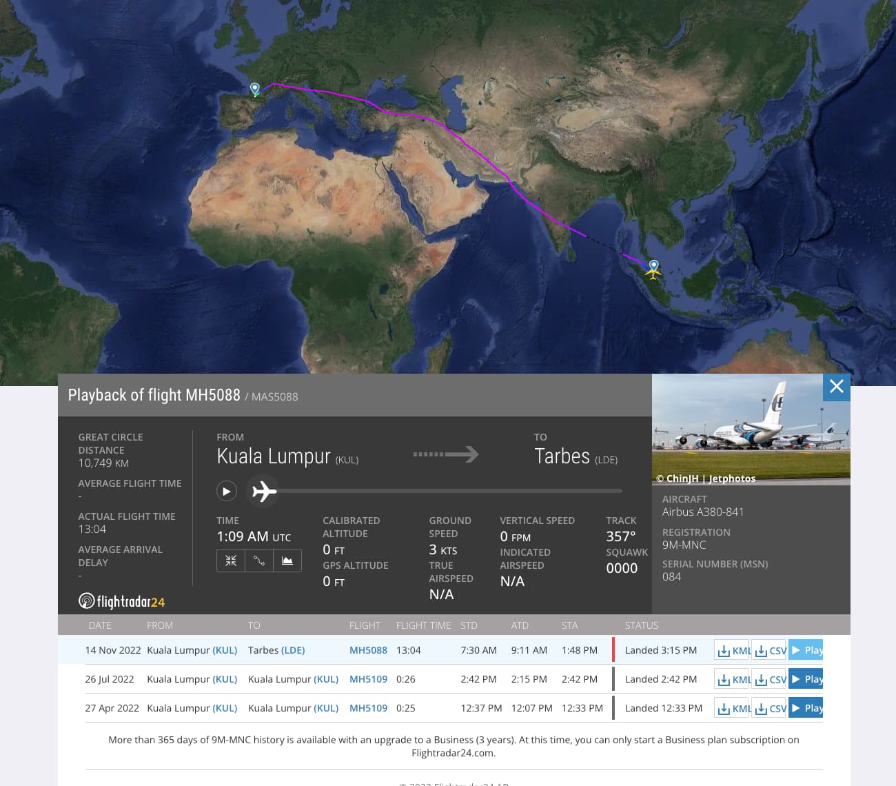This screenshot has height=786, width=896.
Task: Open the altitude graph chart icon
Action: pyautogui.click(x=287, y=561)
